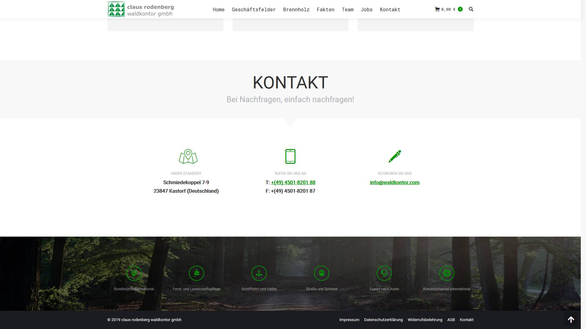Go to Home in the navigation
This screenshot has height=329, width=586.
click(219, 9)
